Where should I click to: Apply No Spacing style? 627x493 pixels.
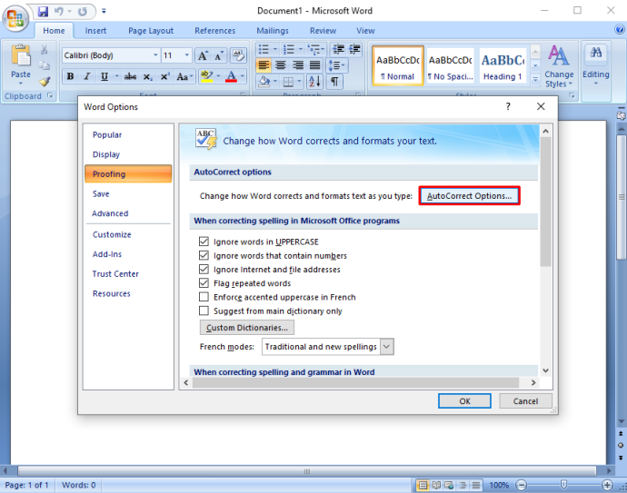click(450, 66)
